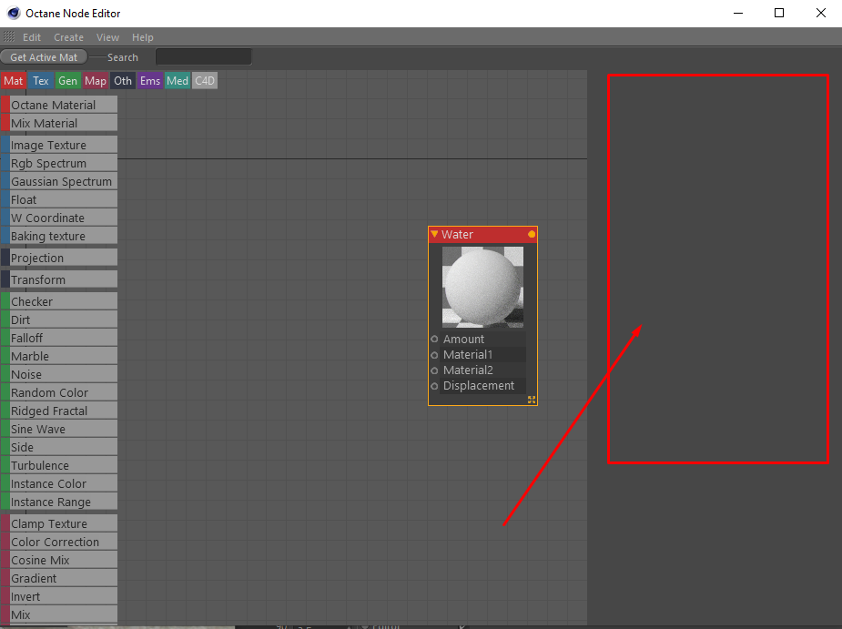
Task: Click Ridged Fractal in the node list
Action: 59,411
